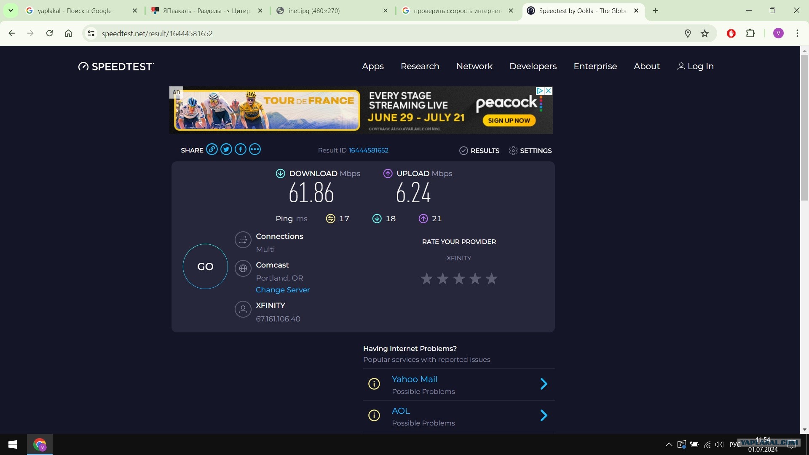Show hidden system tray icons
This screenshot has height=455, width=809.
pos(669,444)
